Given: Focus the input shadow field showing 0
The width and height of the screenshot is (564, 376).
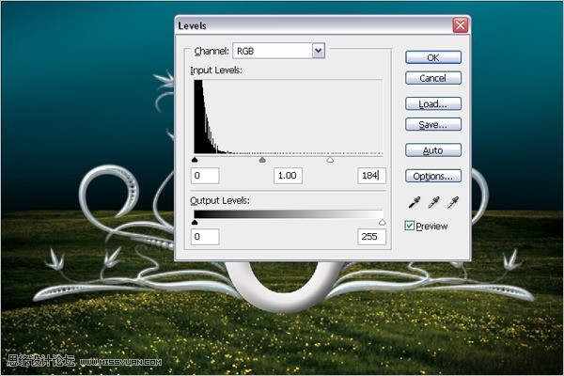Looking at the screenshot, I should coord(205,176).
